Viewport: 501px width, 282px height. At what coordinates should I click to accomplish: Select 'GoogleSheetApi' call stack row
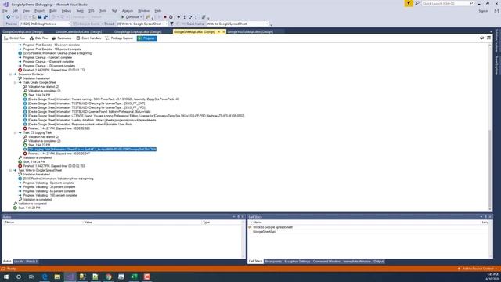click(x=264, y=232)
